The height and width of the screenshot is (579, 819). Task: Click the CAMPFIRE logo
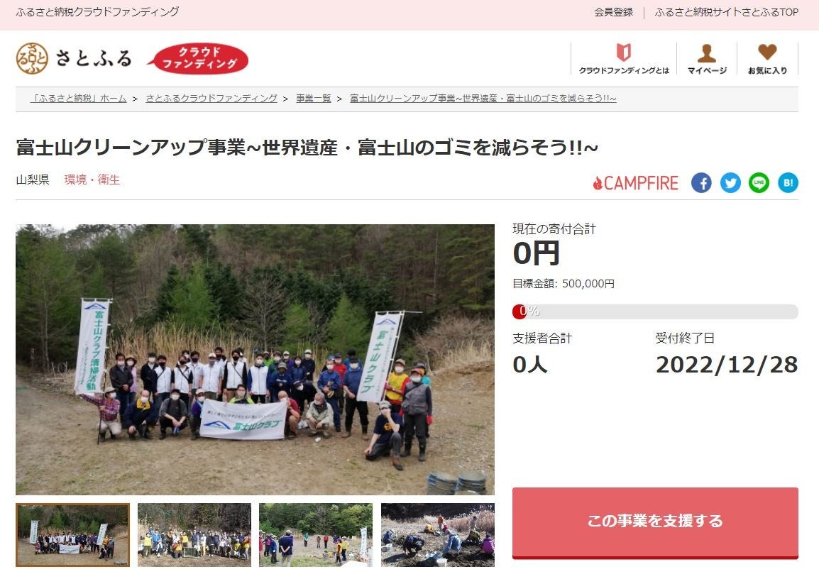coord(635,183)
